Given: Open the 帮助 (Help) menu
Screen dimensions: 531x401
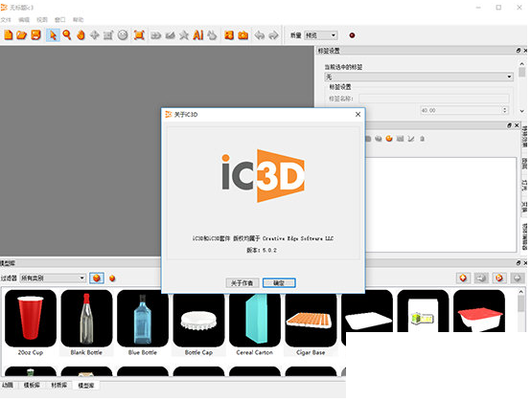Looking at the screenshot, I should [78, 19].
